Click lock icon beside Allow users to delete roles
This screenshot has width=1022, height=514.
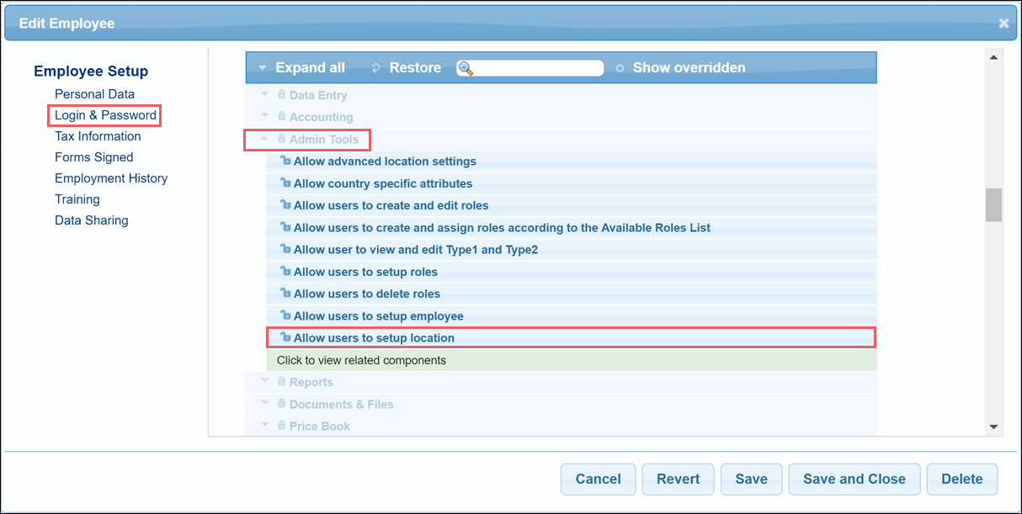(x=285, y=294)
